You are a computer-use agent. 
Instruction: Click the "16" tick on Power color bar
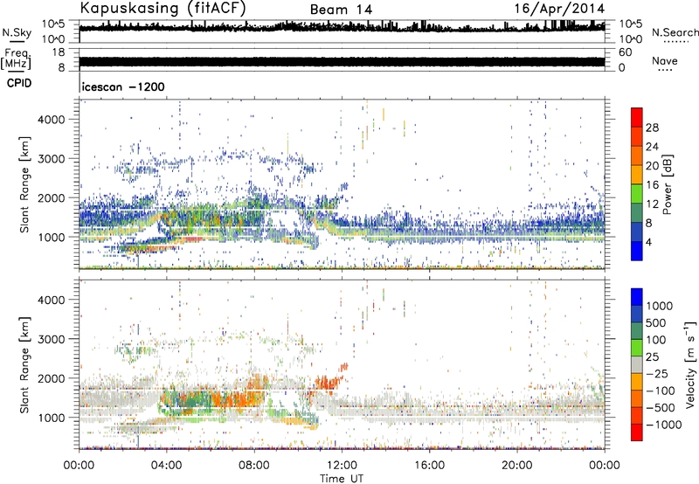(x=652, y=185)
